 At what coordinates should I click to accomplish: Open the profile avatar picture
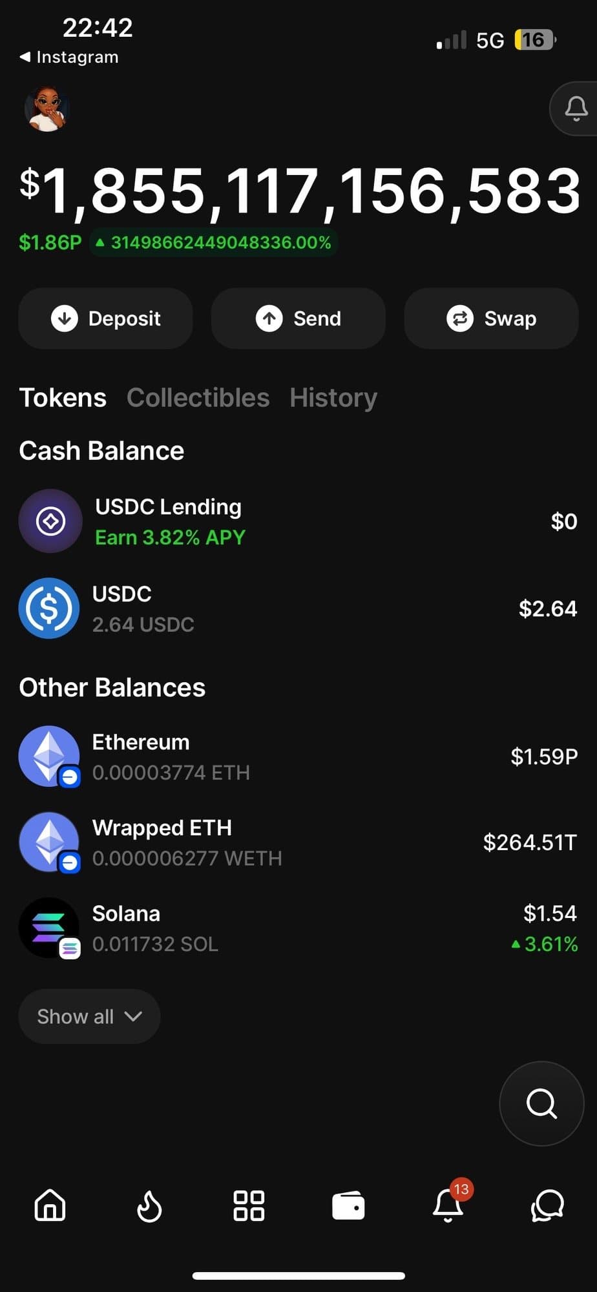[x=47, y=109]
